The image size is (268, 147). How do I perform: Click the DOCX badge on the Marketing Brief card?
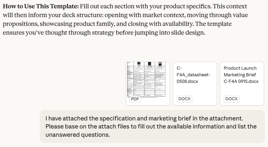pyautogui.click(x=232, y=99)
